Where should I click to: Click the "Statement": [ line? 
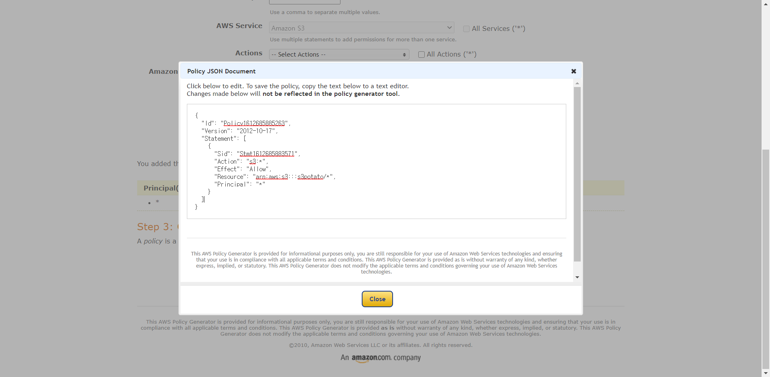point(224,138)
